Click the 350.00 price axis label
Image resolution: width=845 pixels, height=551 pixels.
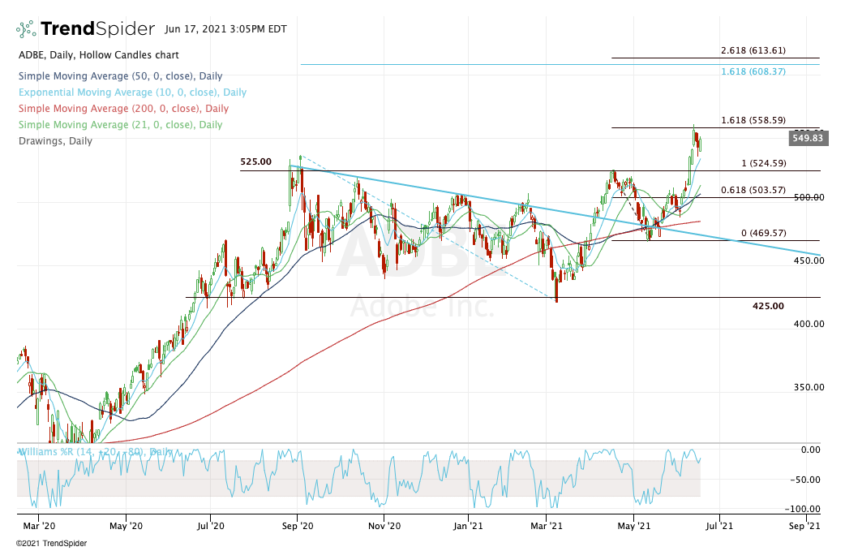pyautogui.click(x=809, y=387)
